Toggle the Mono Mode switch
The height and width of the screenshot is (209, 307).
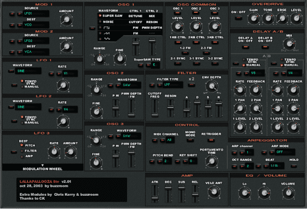click(x=191, y=140)
